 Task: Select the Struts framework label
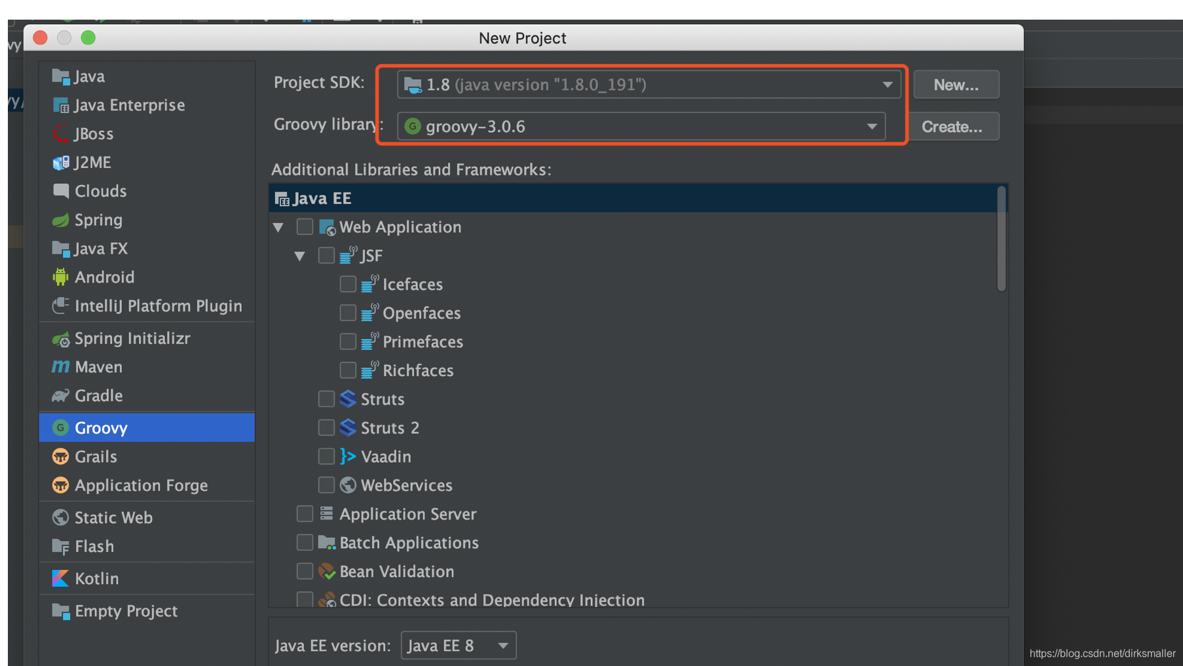coord(383,399)
